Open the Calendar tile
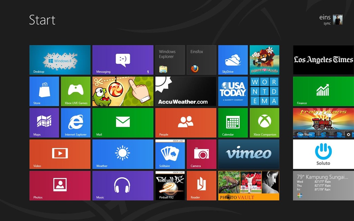The width and height of the screenshot is (354, 221). [233, 123]
